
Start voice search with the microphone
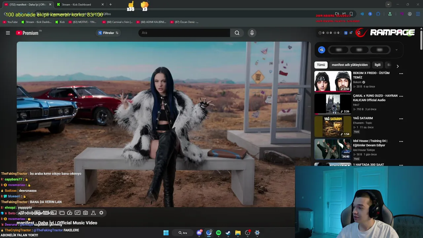[252, 33]
